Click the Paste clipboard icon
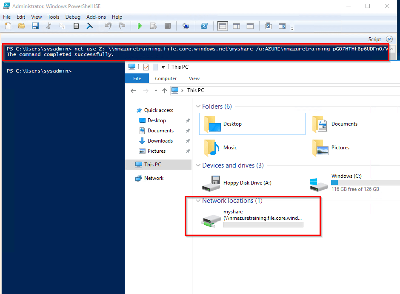 click(x=76, y=26)
